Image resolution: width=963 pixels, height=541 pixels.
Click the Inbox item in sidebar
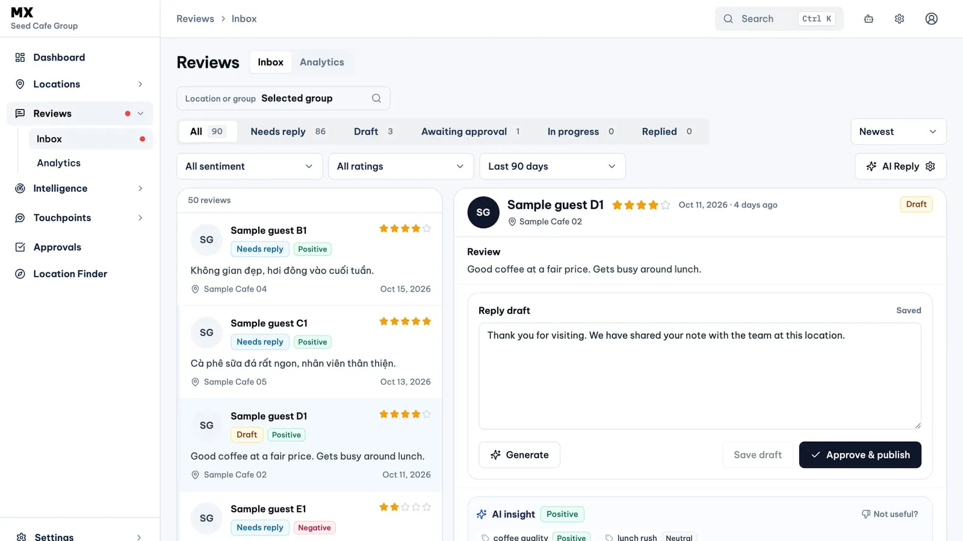[90, 139]
